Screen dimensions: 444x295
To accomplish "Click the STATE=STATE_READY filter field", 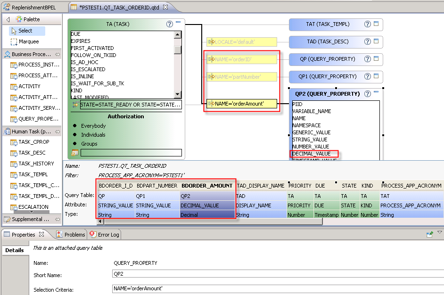I will 131,105.
